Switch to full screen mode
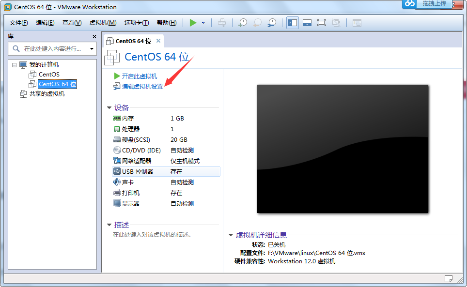Viewport: 467px width, 287px height. click(x=321, y=22)
